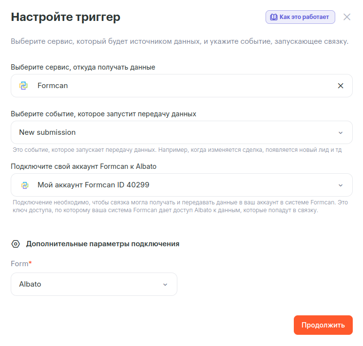Click "Дополнительные параметры подключения" heading
This screenshot has height=346, width=363.
click(x=102, y=244)
